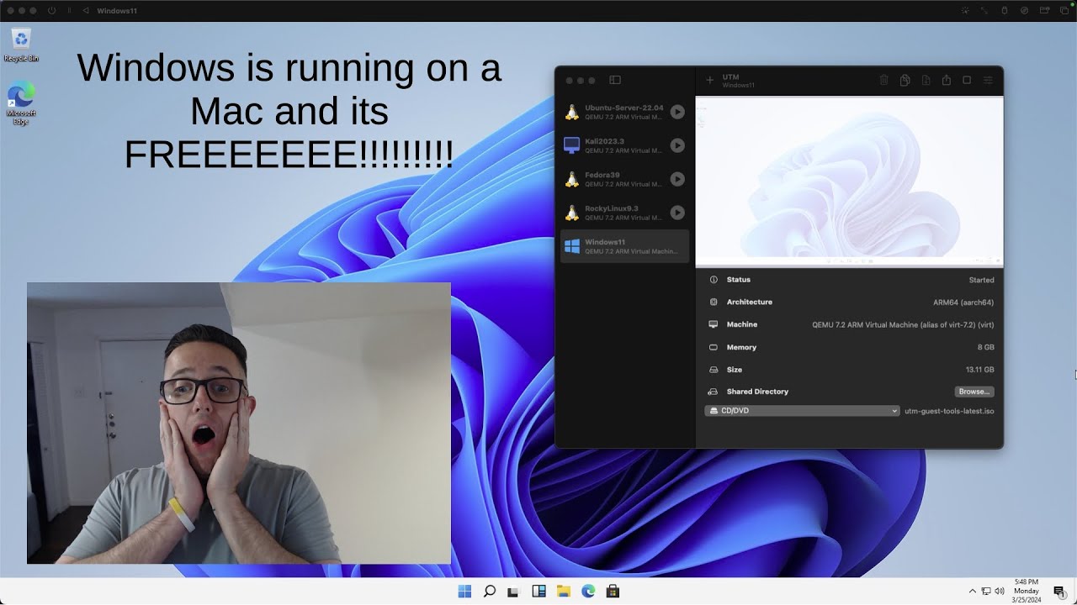Viewport: 1077px width, 605px height.
Task: Share the VM with the share icon
Action: tap(946, 80)
